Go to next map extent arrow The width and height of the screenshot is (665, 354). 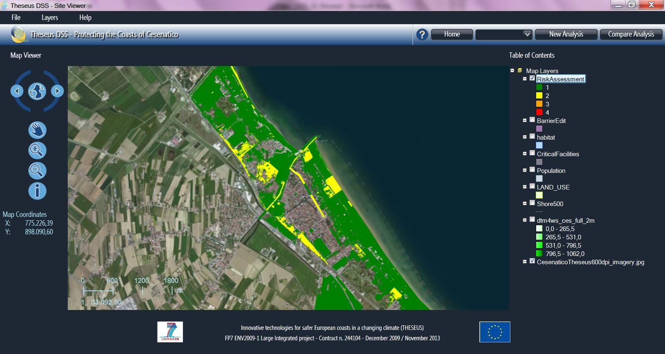57,91
